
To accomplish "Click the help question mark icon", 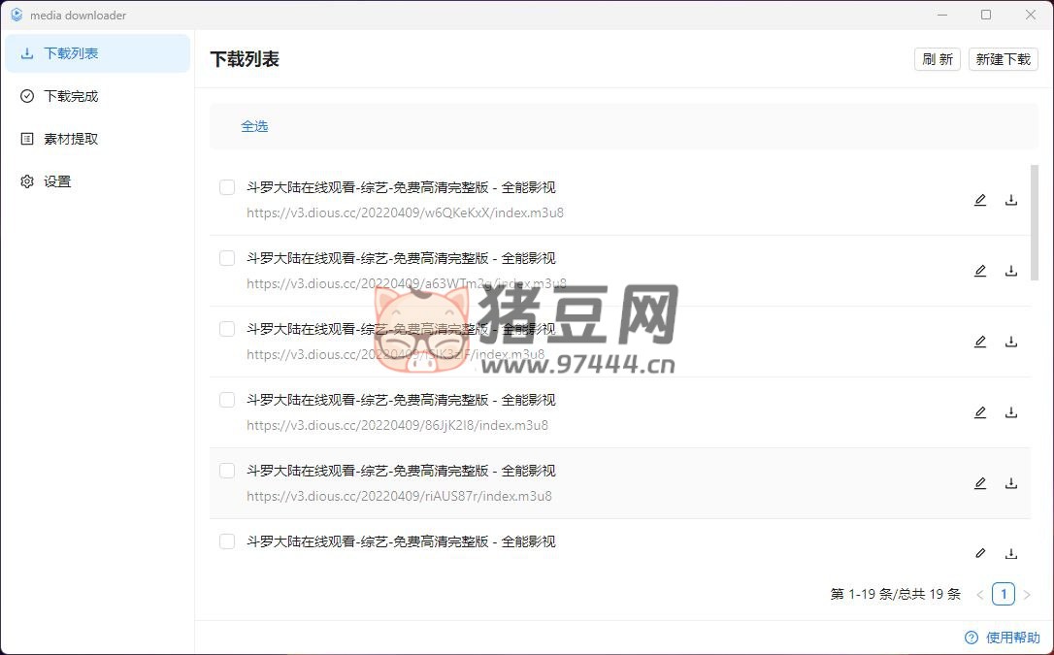I will tap(971, 638).
